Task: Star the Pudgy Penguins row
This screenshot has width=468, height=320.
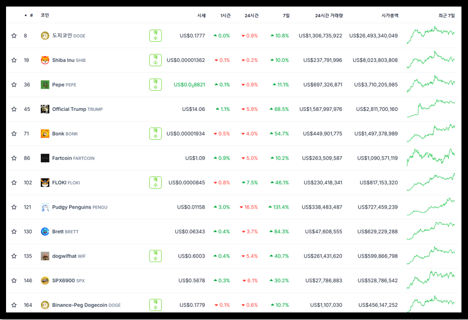Action: (x=14, y=207)
